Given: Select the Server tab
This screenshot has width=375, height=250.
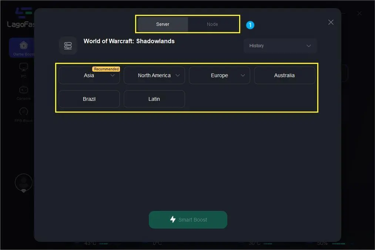Looking at the screenshot, I should pos(163,24).
